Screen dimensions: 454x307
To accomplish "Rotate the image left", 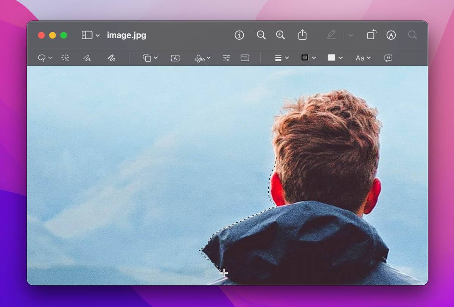I will coord(371,35).
